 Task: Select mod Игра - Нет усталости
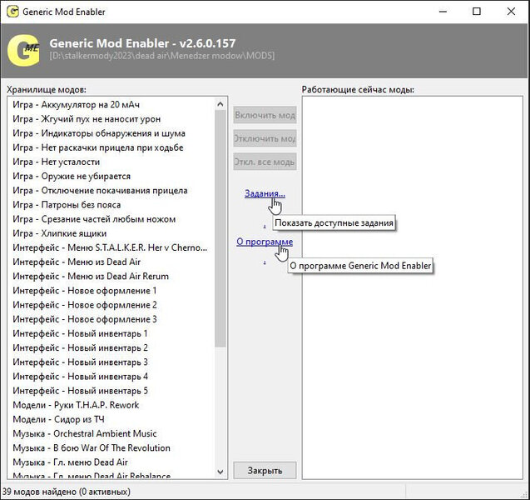pos(56,162)
